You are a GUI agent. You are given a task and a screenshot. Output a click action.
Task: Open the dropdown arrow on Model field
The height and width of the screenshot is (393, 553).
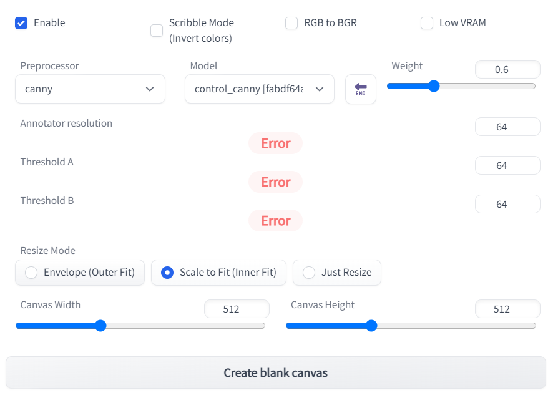319,89
